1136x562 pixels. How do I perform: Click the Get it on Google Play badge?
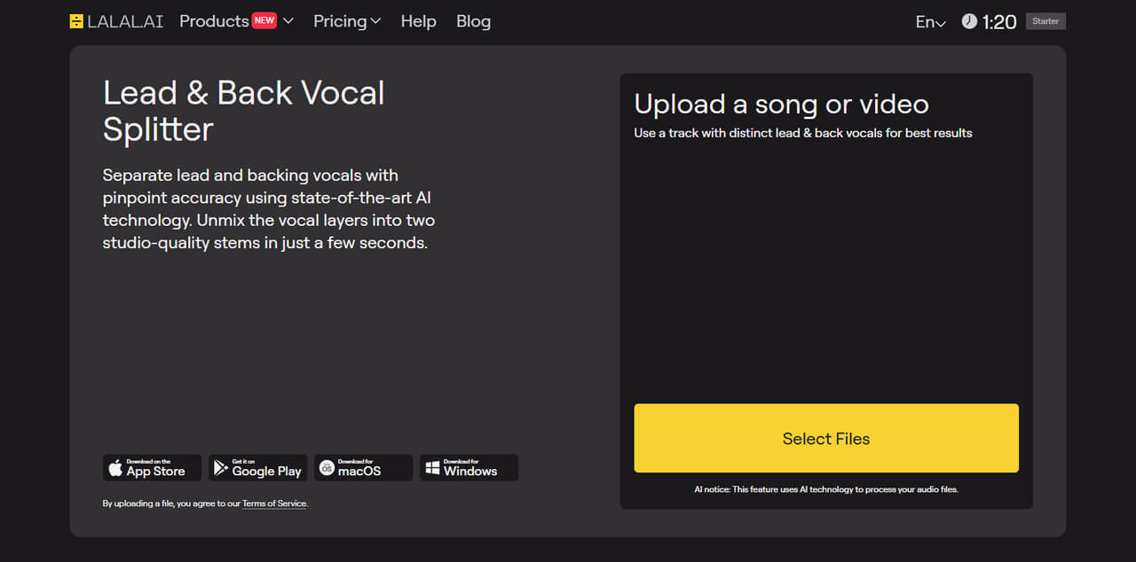(257, 468)
